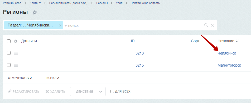Open Региональность (aspro.next) breadcrumb

[68, 3]
